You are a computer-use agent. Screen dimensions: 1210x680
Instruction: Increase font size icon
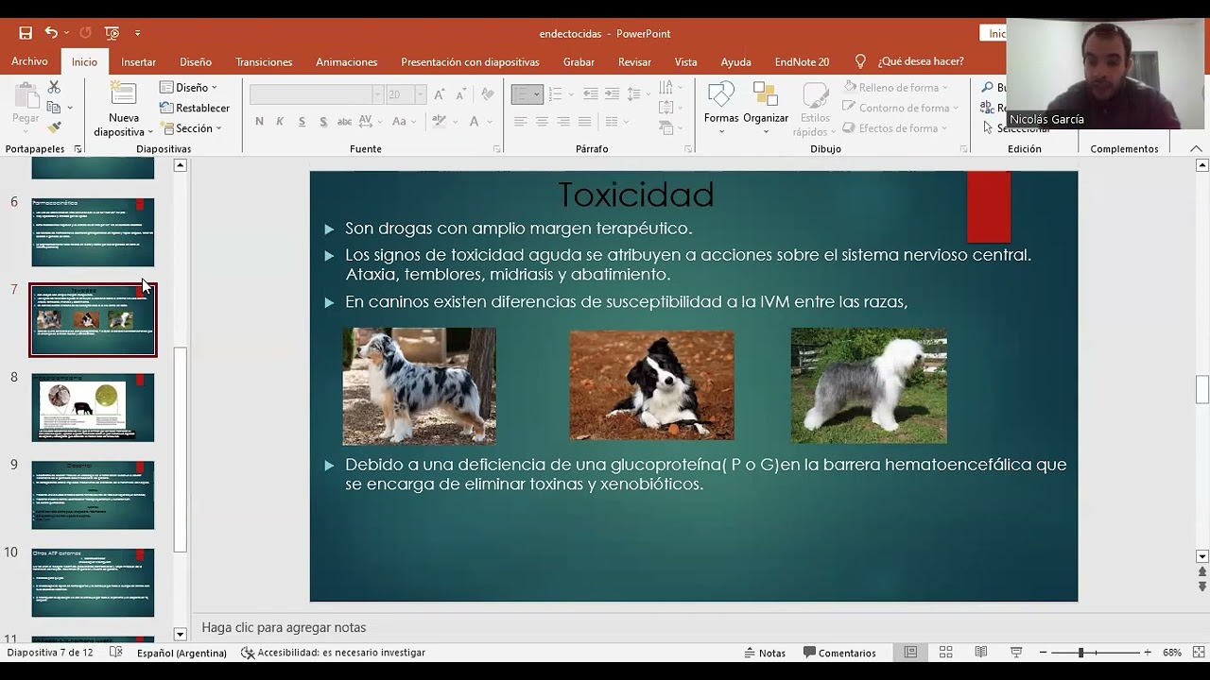(439, 94)
